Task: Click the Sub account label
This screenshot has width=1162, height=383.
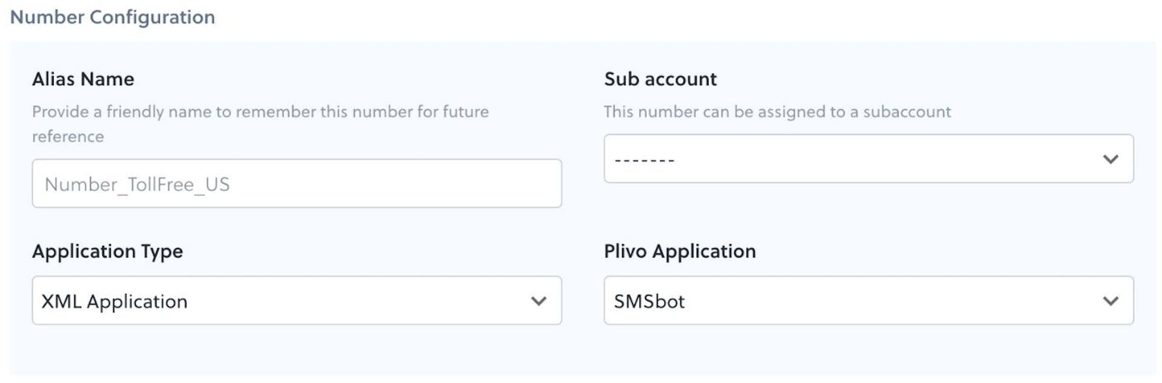Action: [660, 79]
